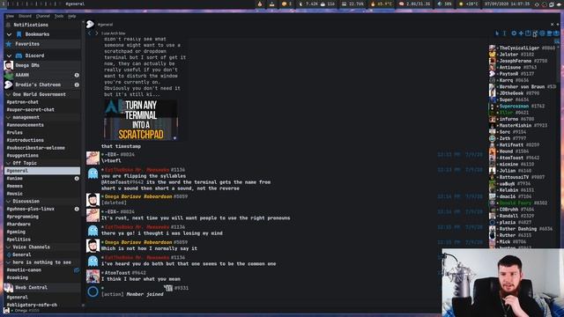The width and height of the screenshot is (564, 317).
Task: Open the #super-secret-chat channel
Action: click(30, 109)
